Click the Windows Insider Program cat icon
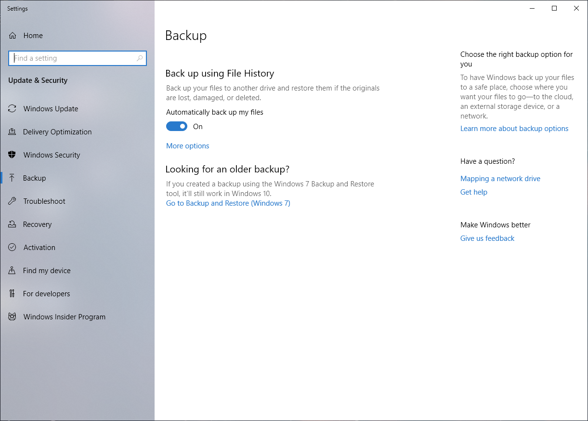Screen dimensions: 588x421 [x=13, y=317]
